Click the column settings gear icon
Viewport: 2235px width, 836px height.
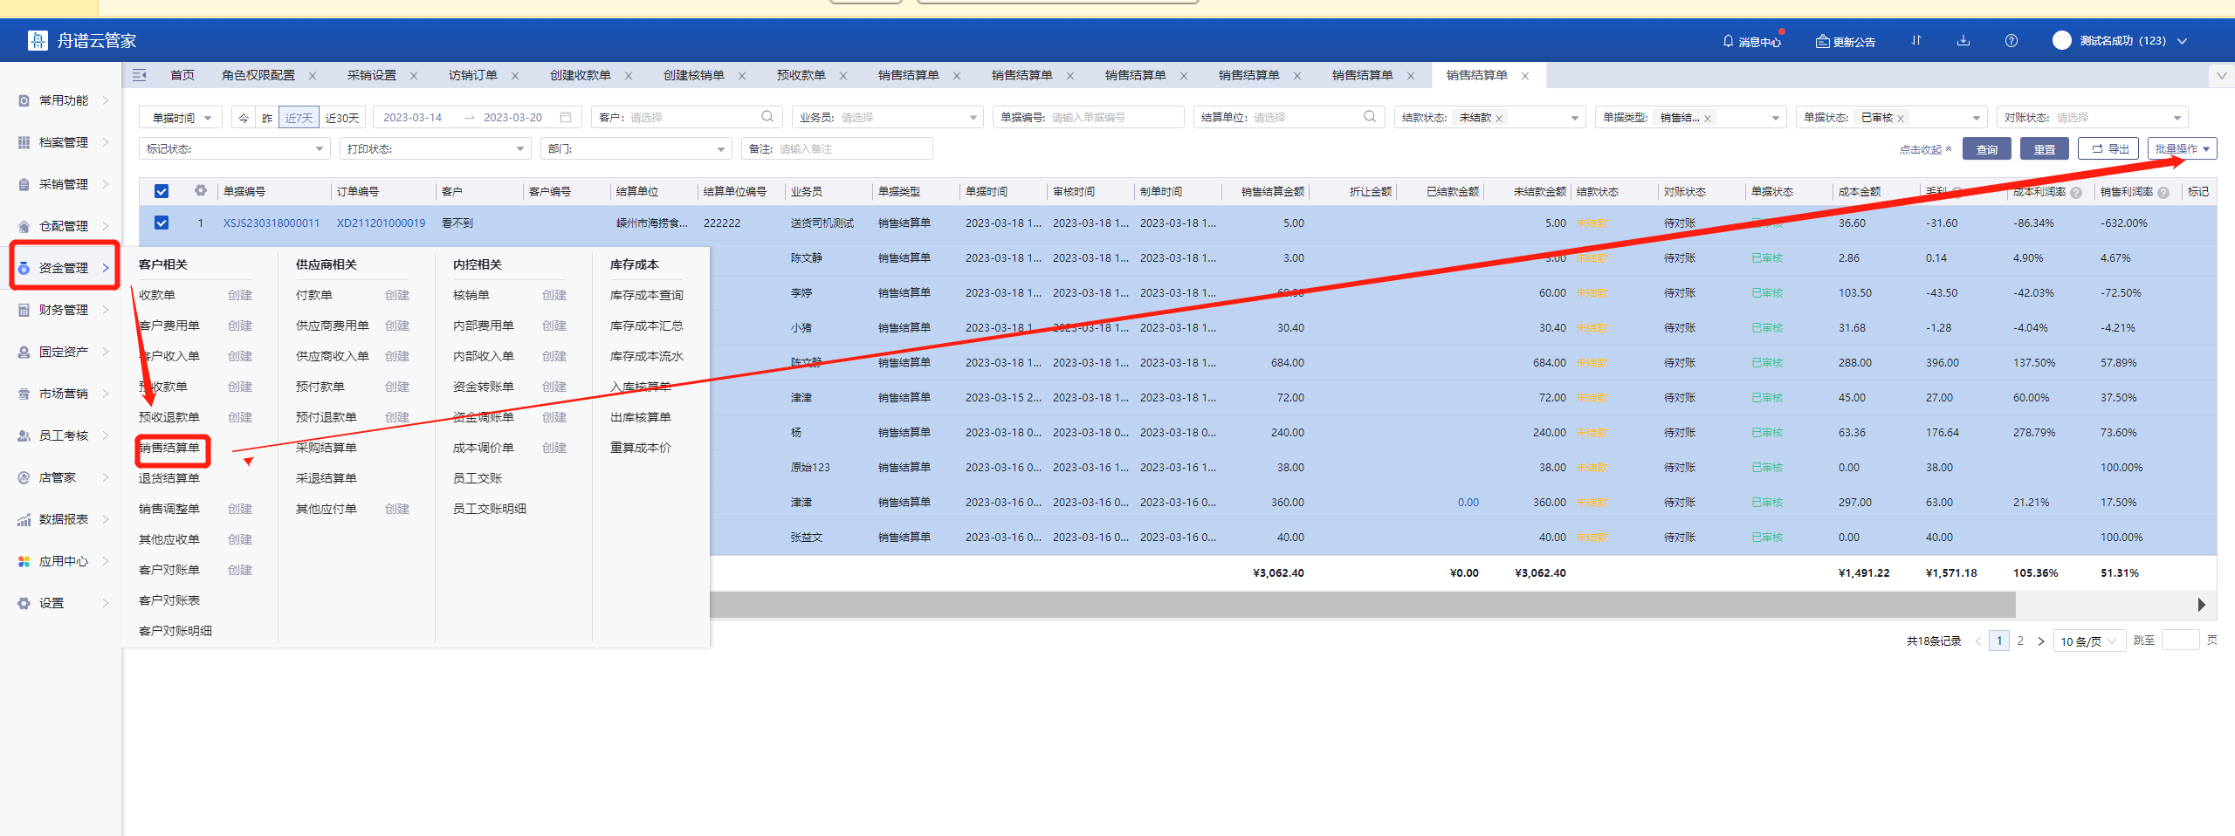pos(201,191)
